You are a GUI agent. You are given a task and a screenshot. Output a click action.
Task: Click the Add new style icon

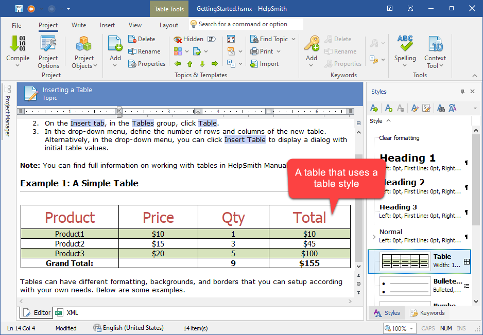click(x=389, y=108)
